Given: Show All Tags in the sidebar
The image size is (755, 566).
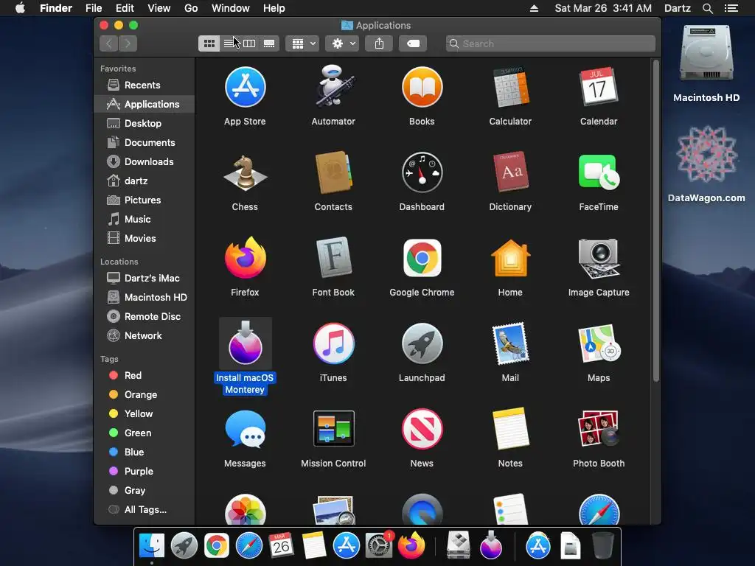Looking at the screenshot, I should point(145,510).
